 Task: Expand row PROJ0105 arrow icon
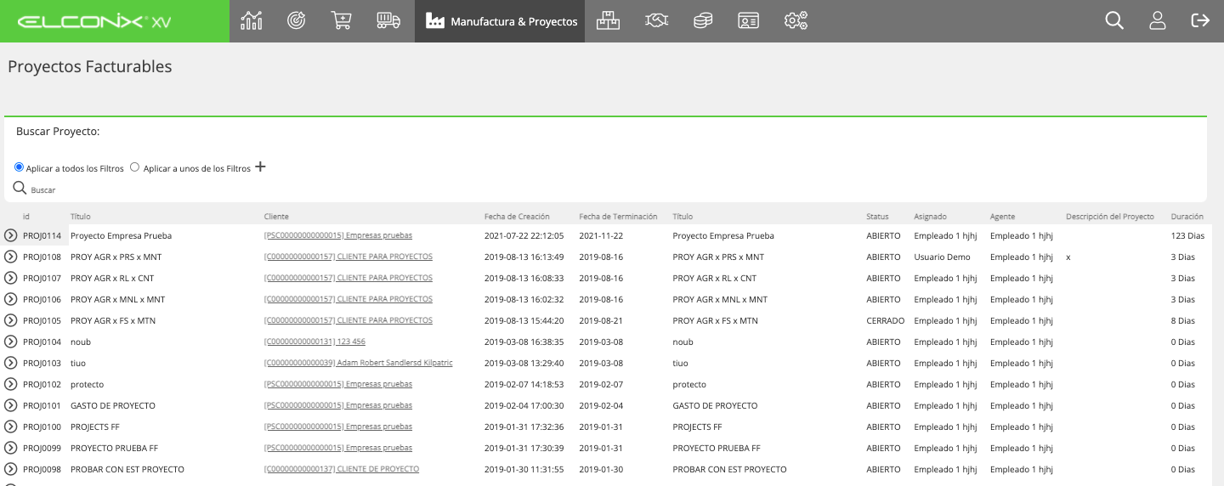(10, 320)
